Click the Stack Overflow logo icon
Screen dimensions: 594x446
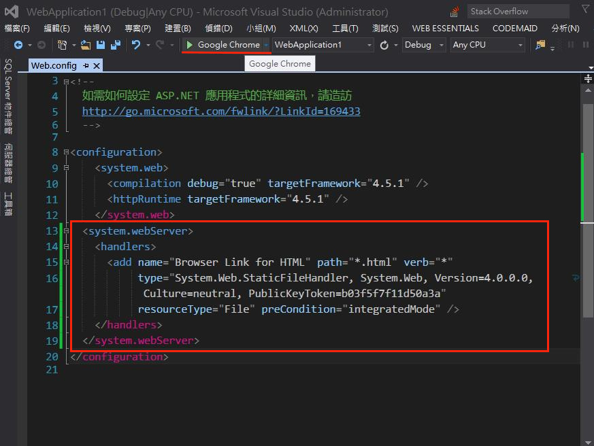pos(455,12)
